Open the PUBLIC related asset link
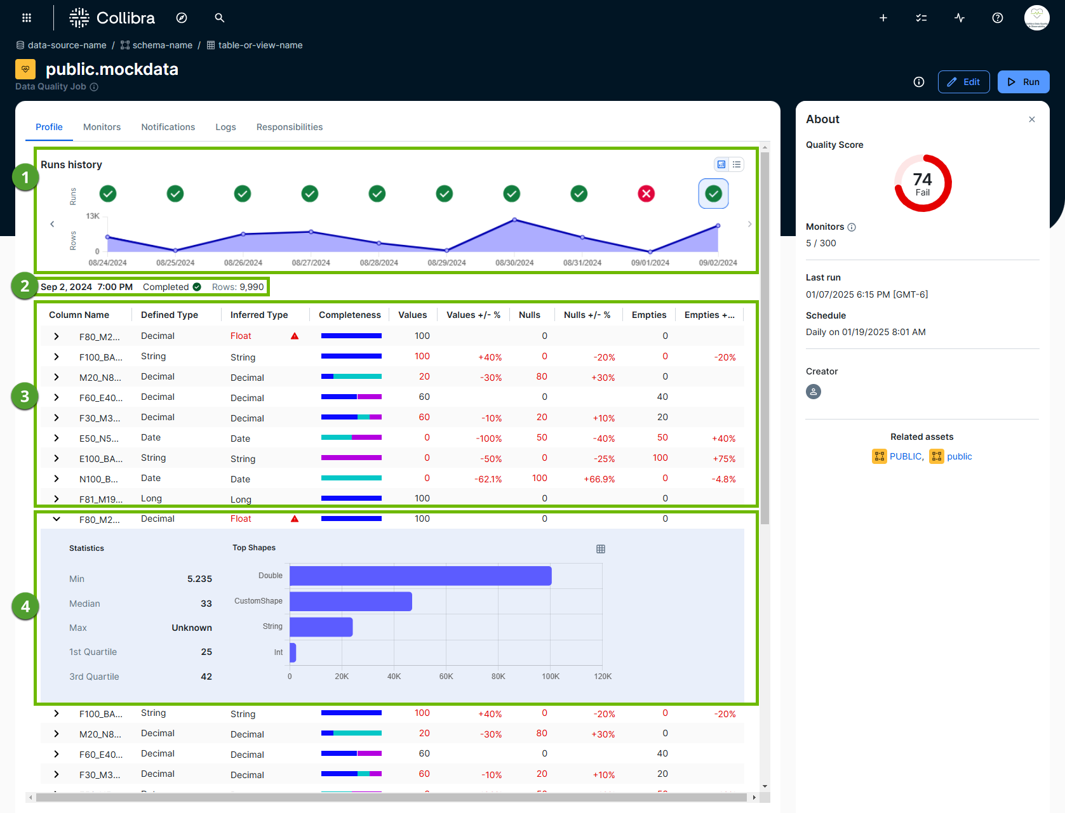The height and width of the screenshot is (813, 1065). [x=905, y=456]
